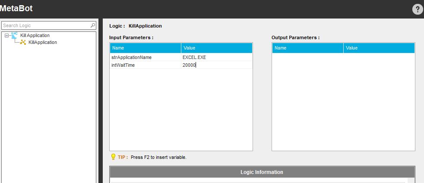Open the help question mark icon

click(417, 9)
